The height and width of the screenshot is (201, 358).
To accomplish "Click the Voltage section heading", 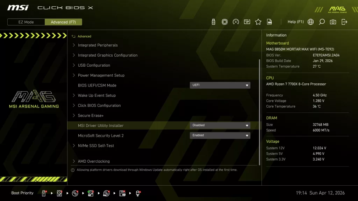I will (x=273, y=142).
